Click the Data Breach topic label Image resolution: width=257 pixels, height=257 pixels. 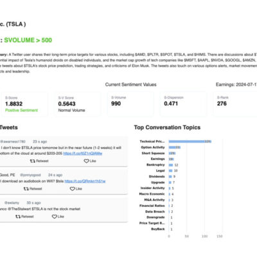(155, 211)
